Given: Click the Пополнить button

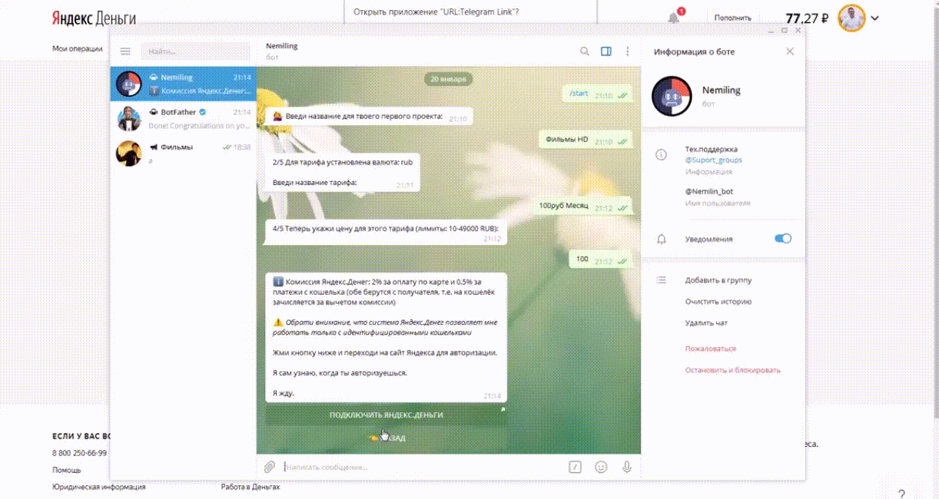Looking at the screenshot, I should click(x=732, y=18).
